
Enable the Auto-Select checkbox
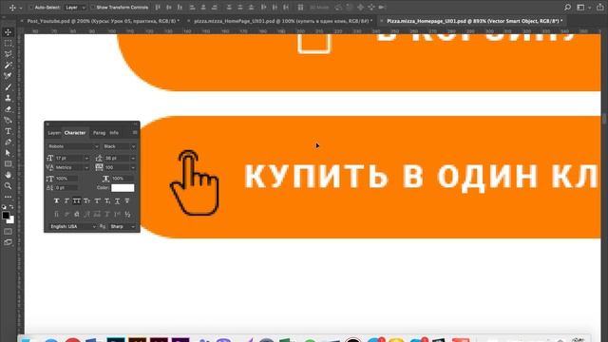click(x=31, y=7)
